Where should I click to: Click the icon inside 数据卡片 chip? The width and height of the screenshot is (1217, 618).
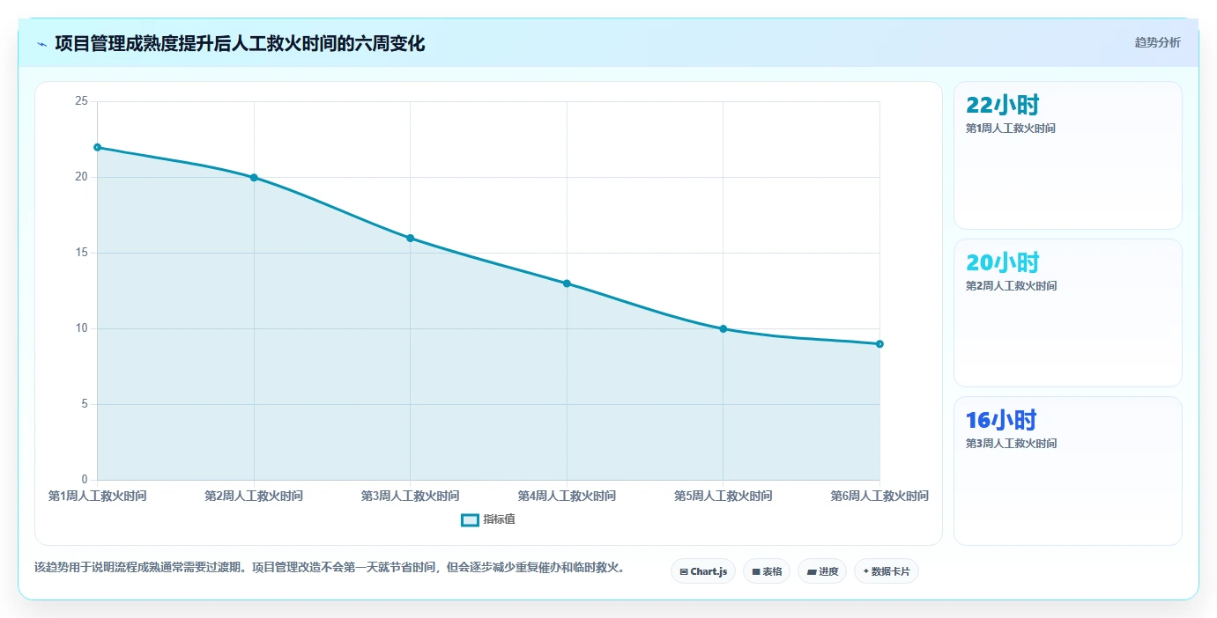(866, 572)
